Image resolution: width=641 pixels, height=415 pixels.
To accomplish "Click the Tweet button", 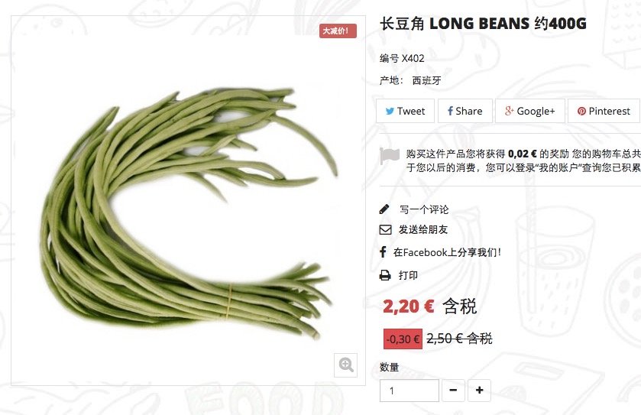I will [405, 111].
